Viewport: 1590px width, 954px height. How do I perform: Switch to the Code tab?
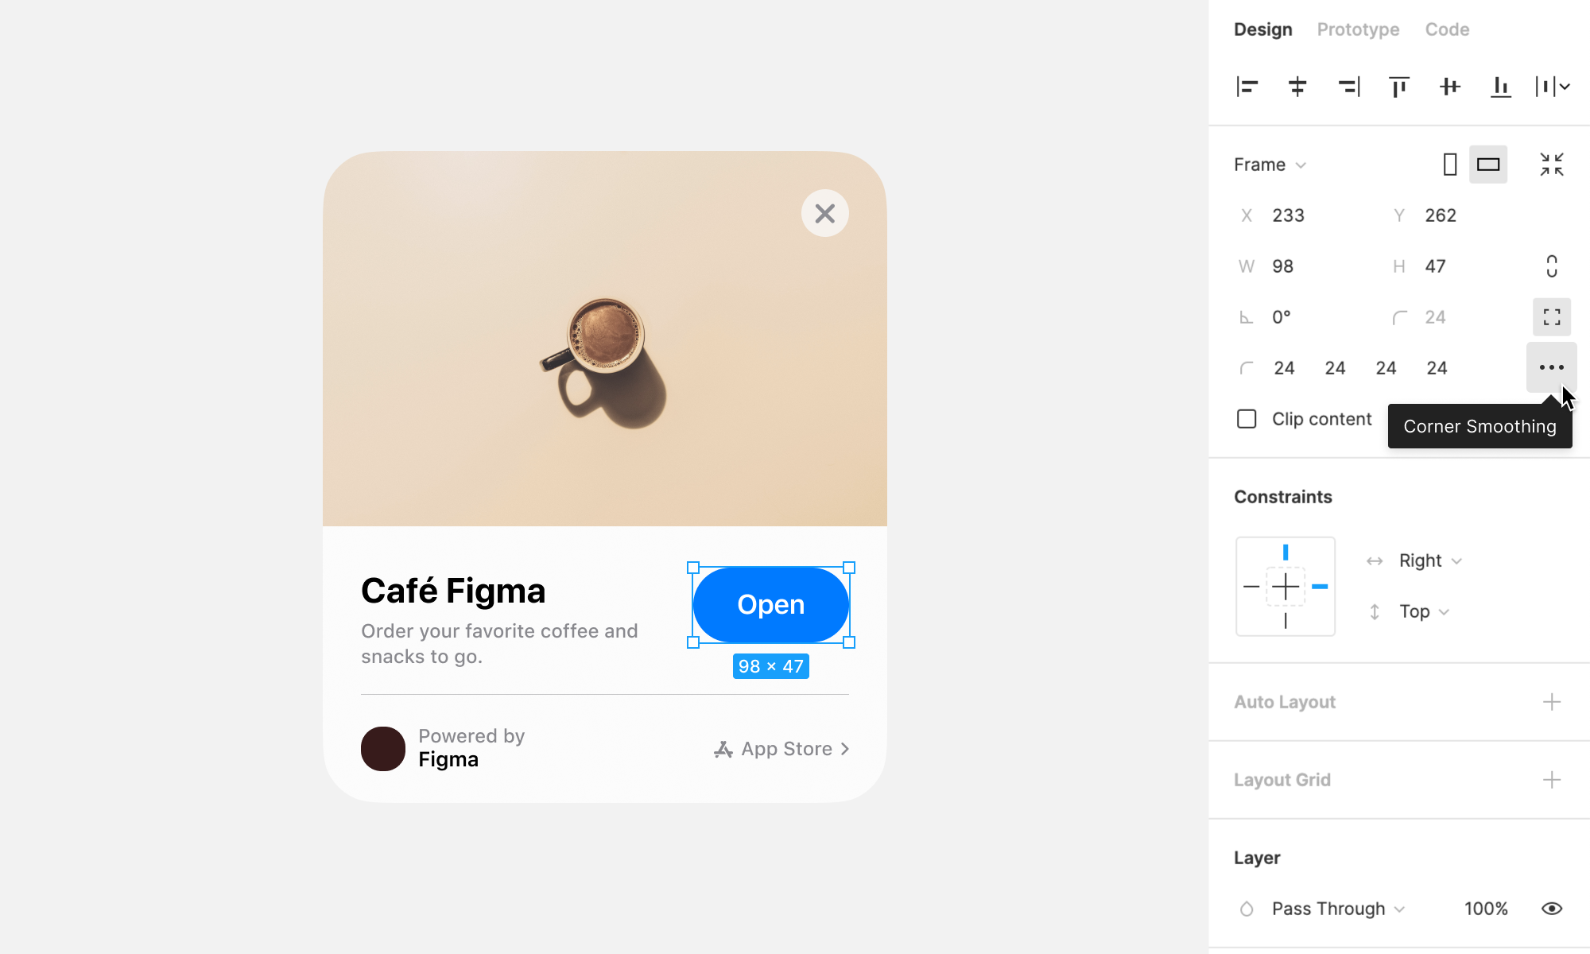[x=1447, y=29]
